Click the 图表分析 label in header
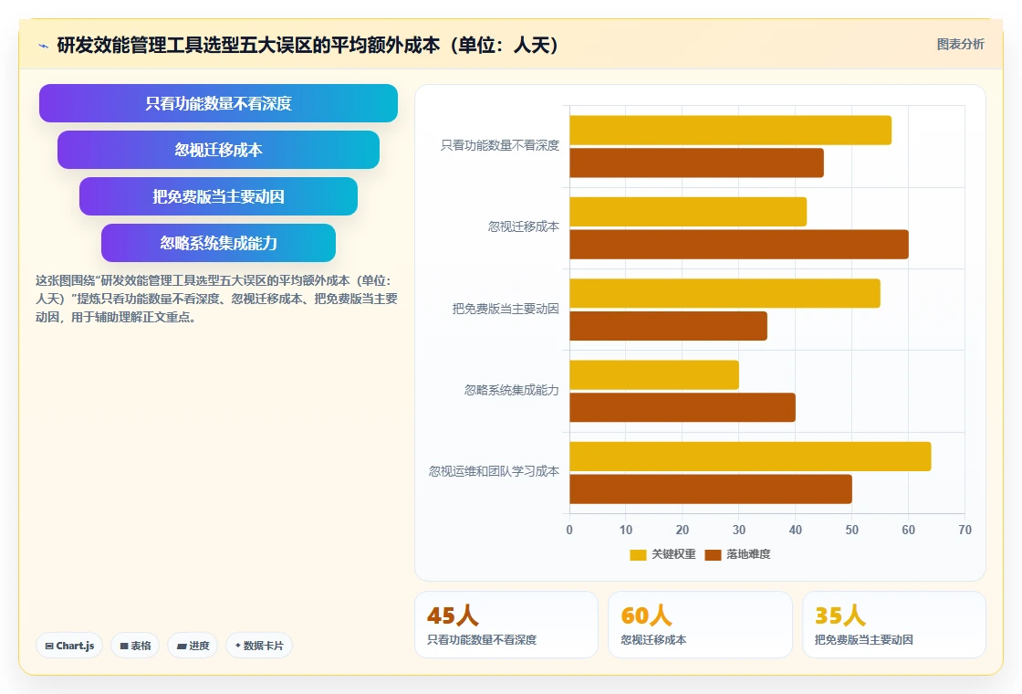Viewport: 1022px width, 694px height. pos(960,45)
